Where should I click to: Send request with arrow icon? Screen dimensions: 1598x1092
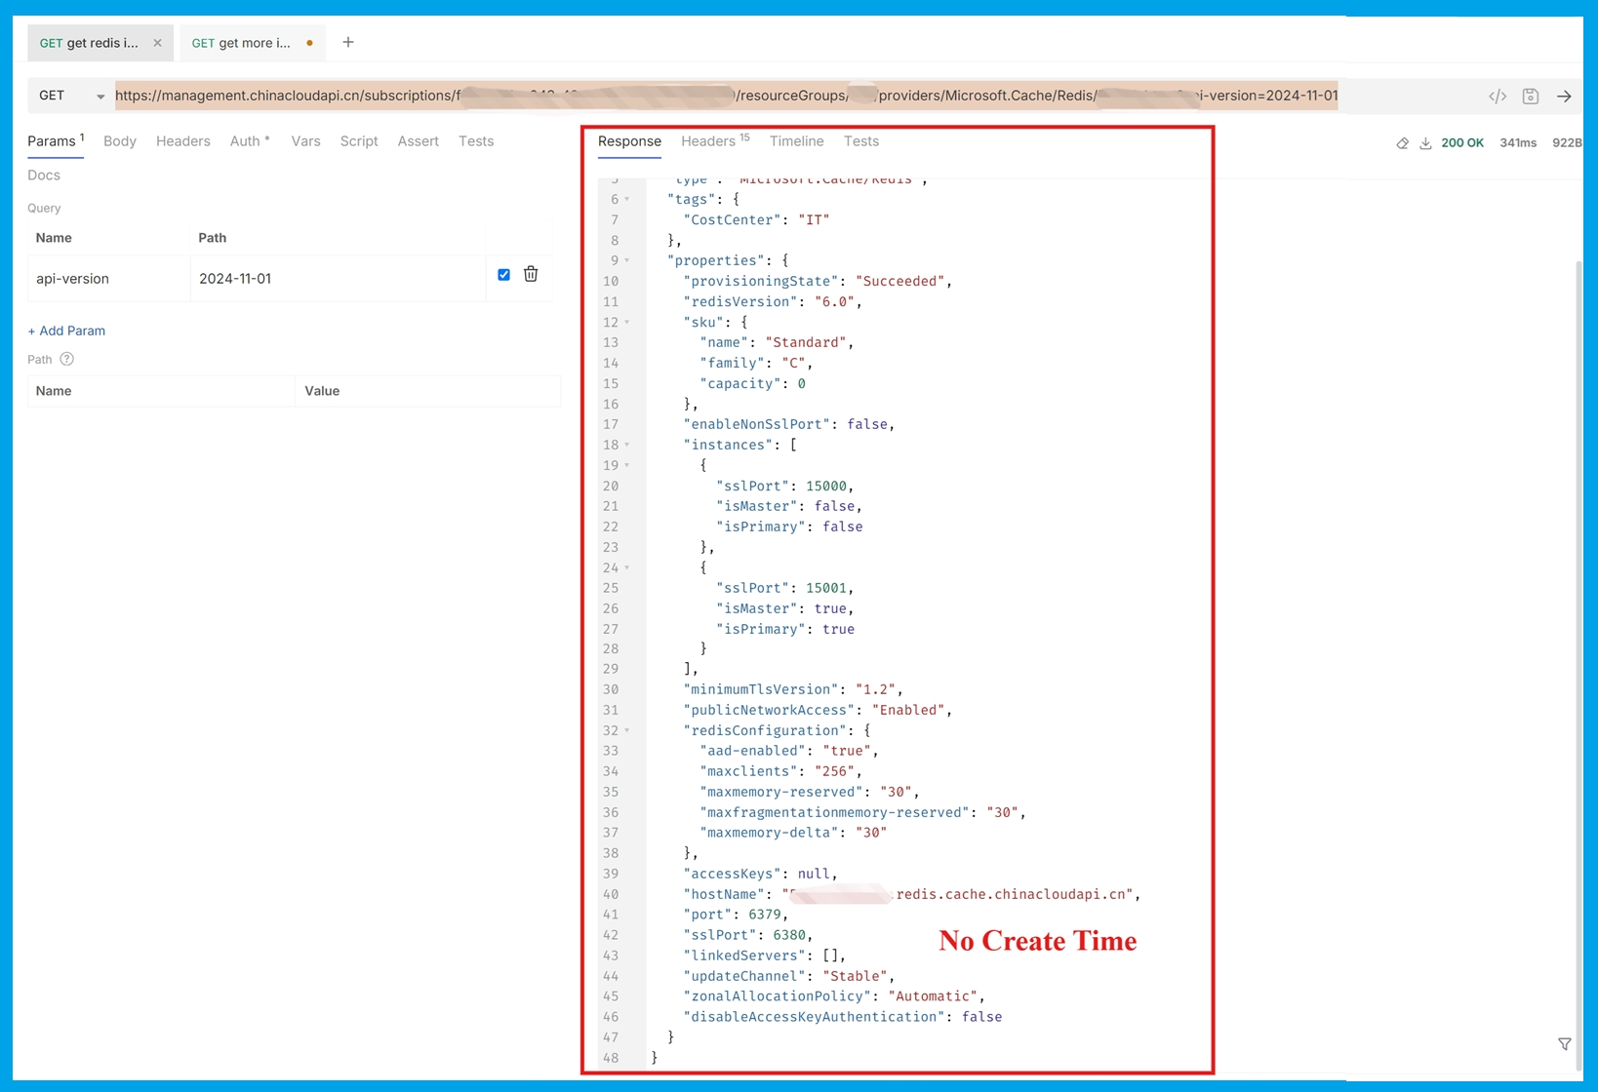coord(1564,96)
